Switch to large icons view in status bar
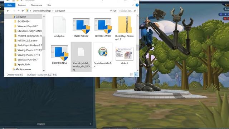229x129 pixels. 136,75
